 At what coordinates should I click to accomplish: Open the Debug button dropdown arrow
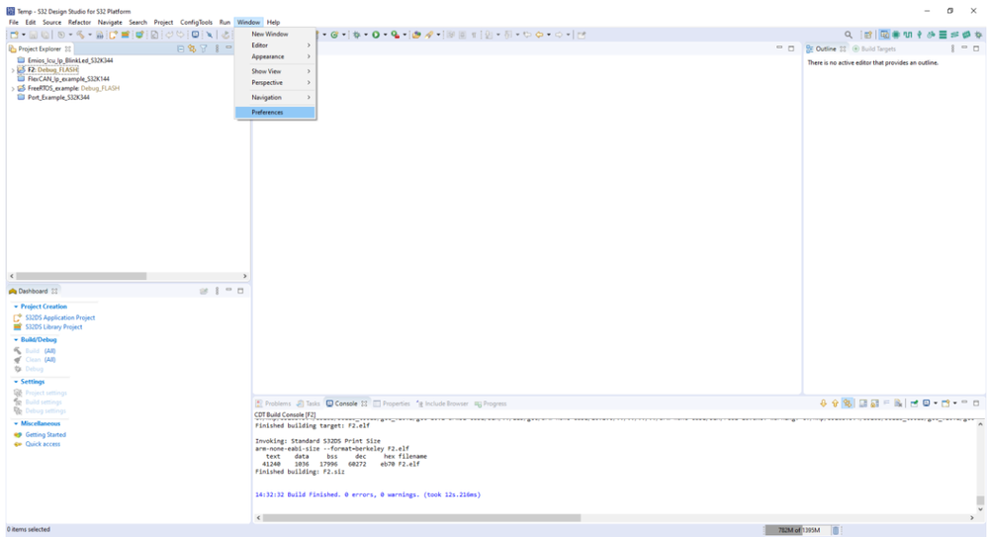[x=366, y=35]
